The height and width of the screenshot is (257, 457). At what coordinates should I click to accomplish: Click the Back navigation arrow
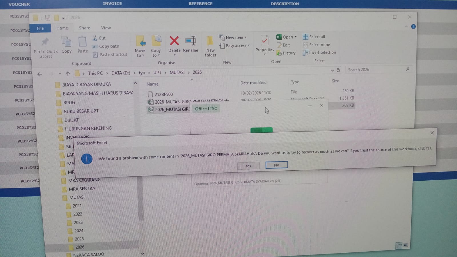point(40,74)
